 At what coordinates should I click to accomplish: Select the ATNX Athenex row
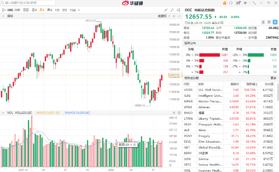(x=229, y=107)
